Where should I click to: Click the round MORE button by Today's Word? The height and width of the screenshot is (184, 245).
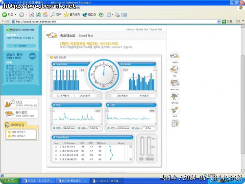(32, 56)
